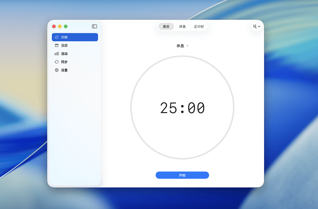Click the 25:00 countdown time display

pyautogui.click(x=182, y=108)
